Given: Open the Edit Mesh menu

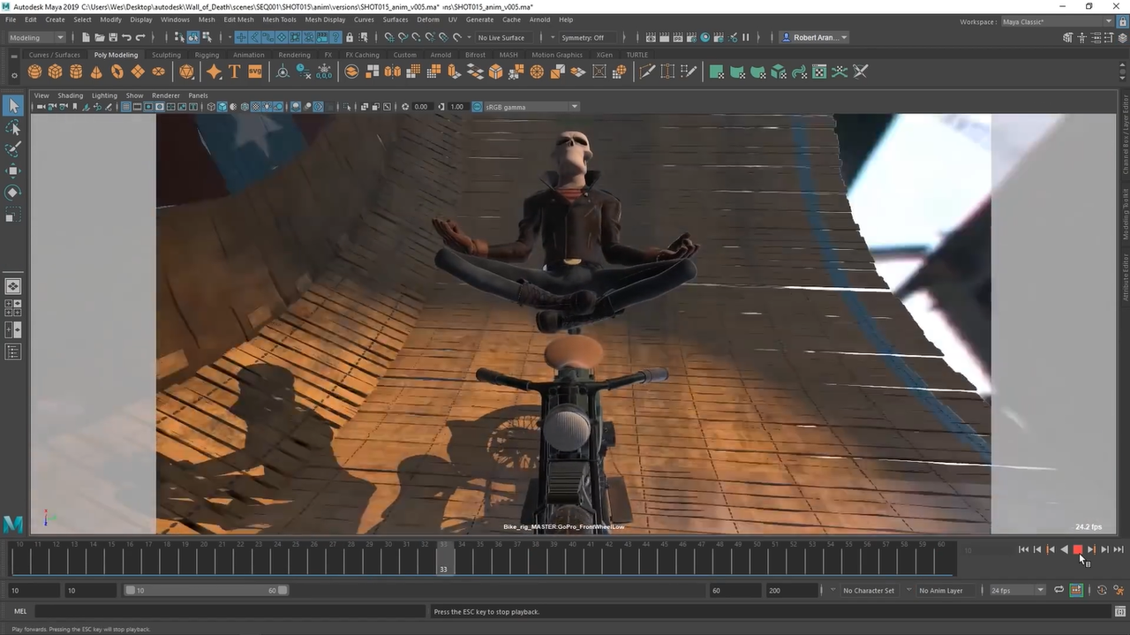Looking at the screenshot, I should point(238,19).
